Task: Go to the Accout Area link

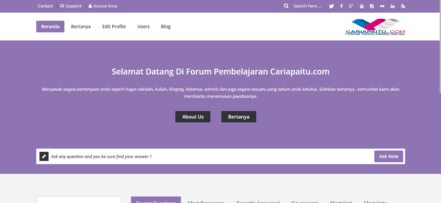Action: [103, 6]
